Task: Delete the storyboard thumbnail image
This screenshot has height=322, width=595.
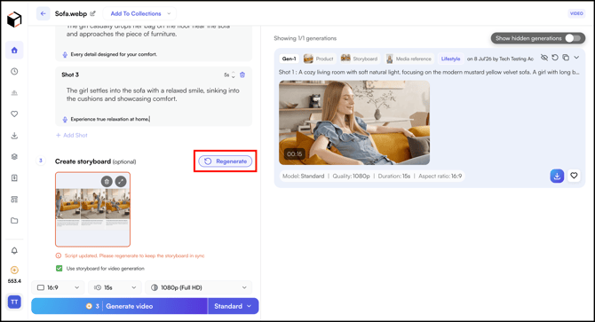Action: point(107,182)
